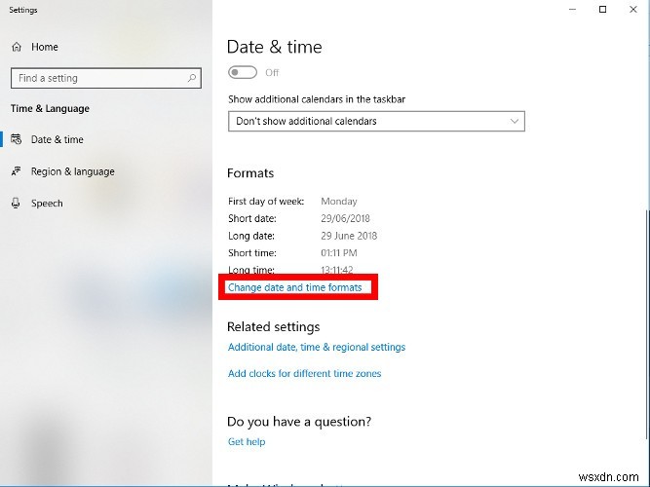650x487 pixels.
Task: Click the Time & Language section title
Action: pos(50,108)
